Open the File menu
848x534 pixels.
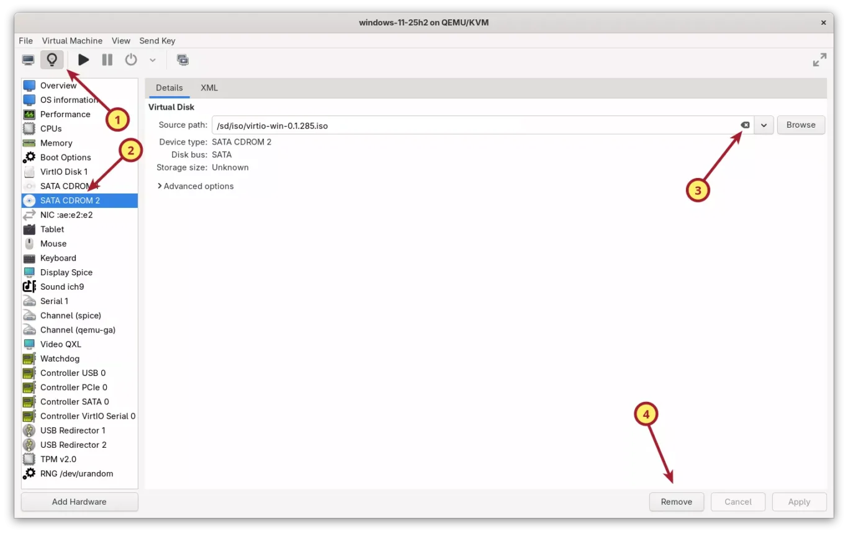click(x=26, y=40)
